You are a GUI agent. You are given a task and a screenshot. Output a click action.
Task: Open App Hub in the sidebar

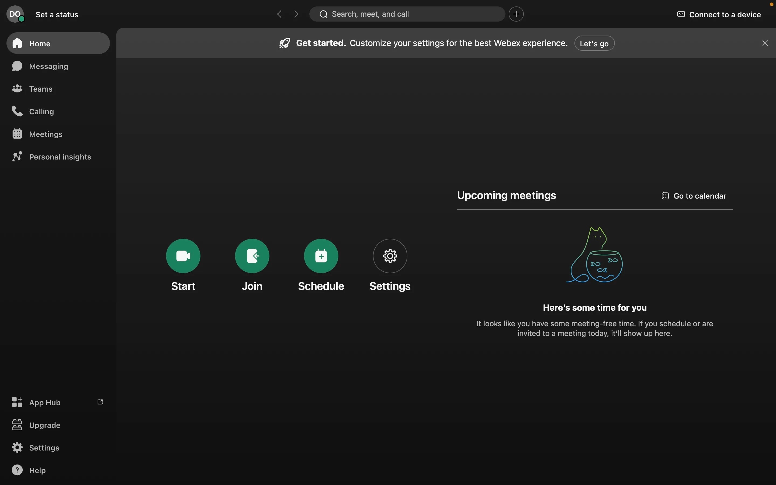(44, 402)
